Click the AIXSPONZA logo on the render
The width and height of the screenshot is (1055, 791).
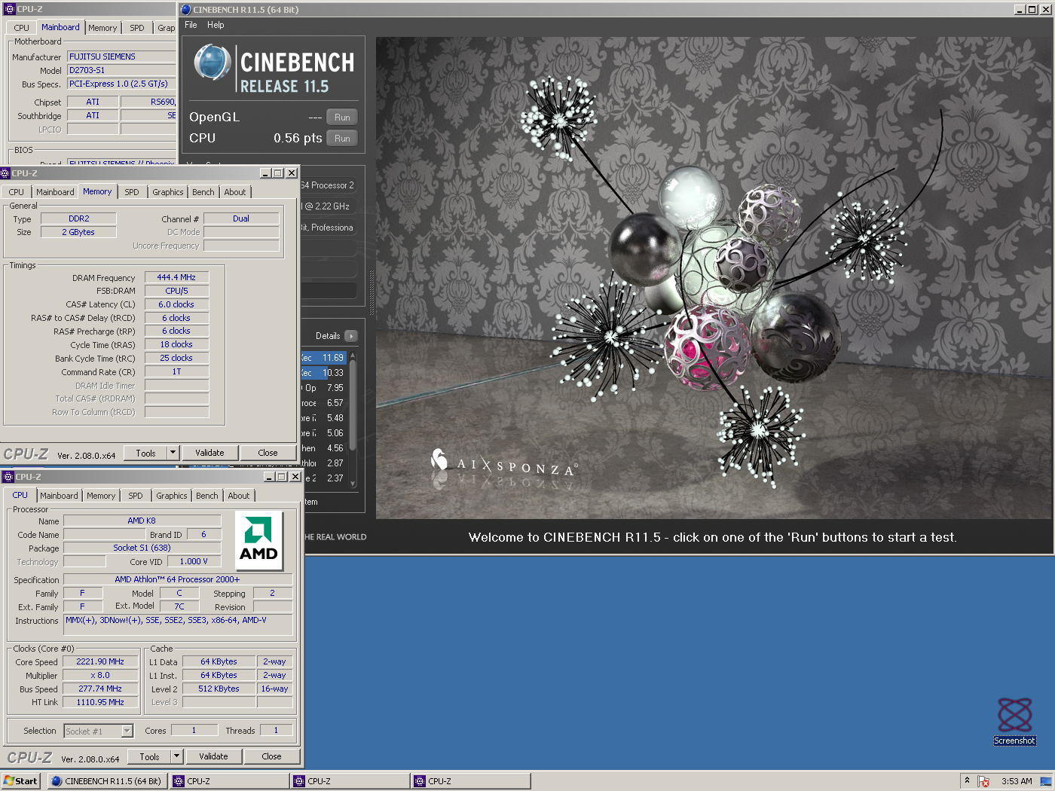tap(503, 463)
